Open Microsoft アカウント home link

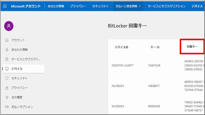26,6
